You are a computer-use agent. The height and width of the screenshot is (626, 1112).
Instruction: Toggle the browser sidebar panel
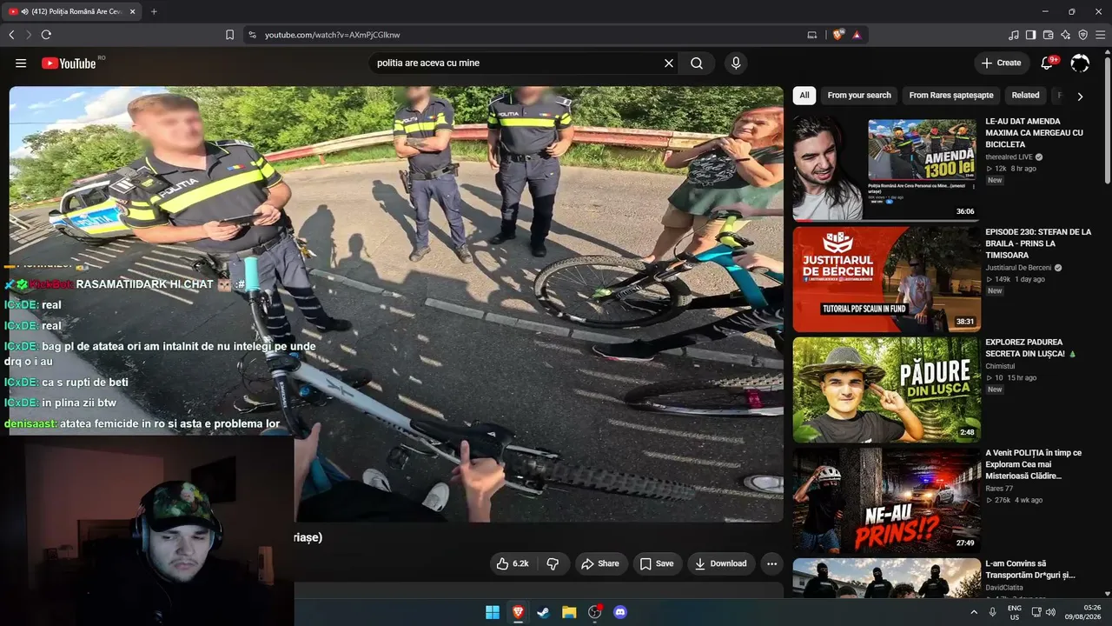tap(1030, 35)
